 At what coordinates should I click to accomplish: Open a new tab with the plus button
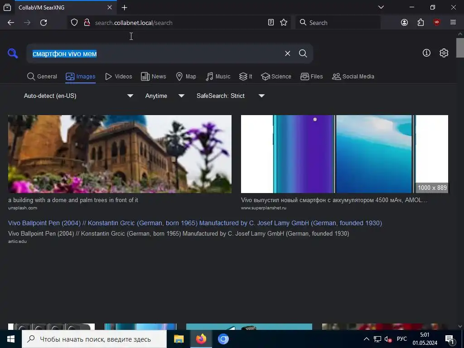124,7
